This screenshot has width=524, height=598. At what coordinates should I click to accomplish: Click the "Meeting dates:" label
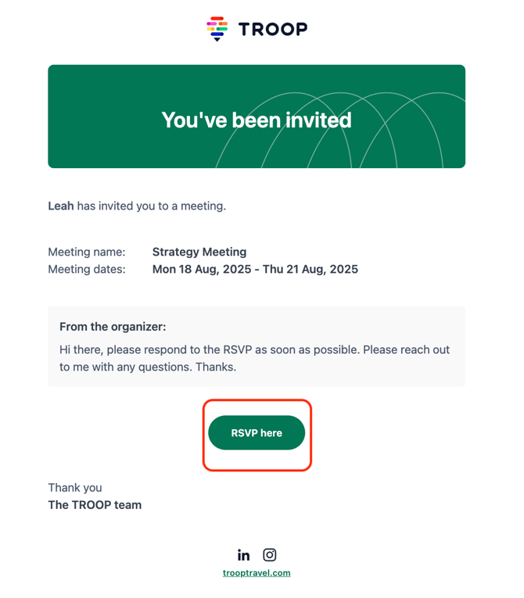click(x=87, y=269)
